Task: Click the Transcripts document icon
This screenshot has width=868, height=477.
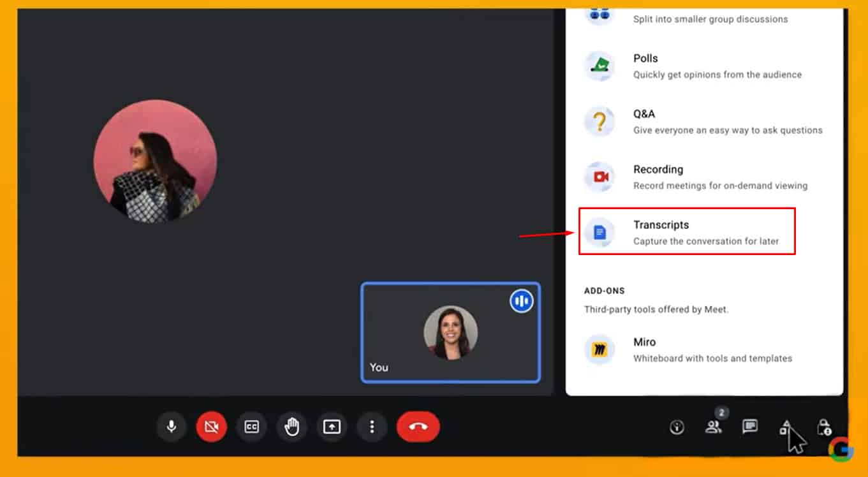Action: click(599, 232)
